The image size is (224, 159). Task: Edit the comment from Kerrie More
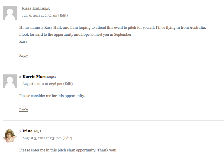click(68, 84)
